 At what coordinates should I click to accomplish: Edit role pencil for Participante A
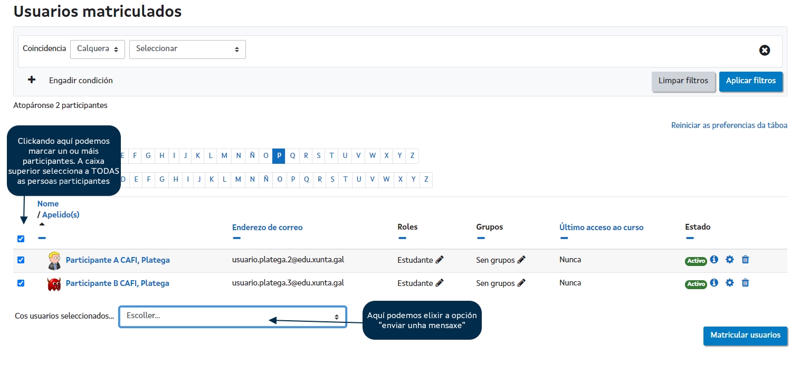pyautogui.click(x=440, y=260)
